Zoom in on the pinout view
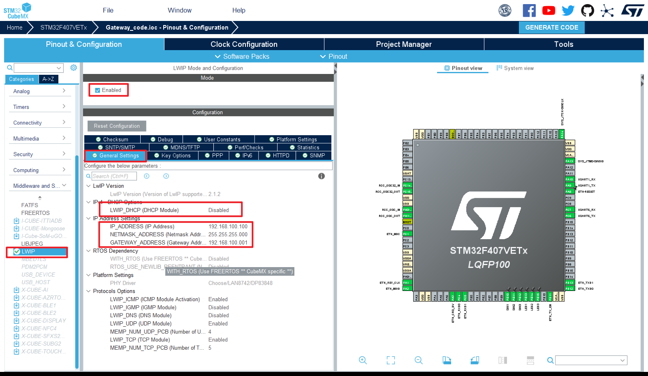The image size is (648, 376). click(363, 360)
